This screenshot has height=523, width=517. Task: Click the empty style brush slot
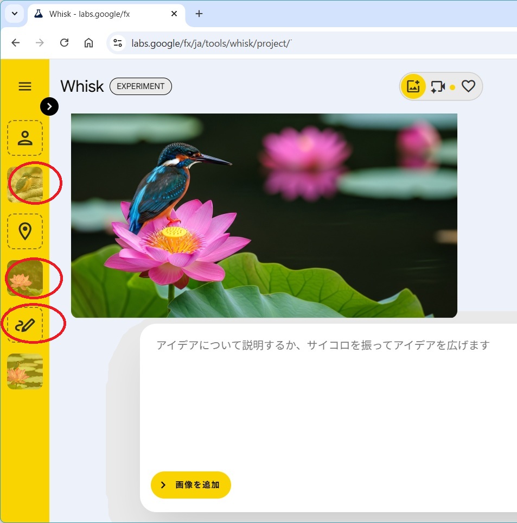(x=25, y=325)
